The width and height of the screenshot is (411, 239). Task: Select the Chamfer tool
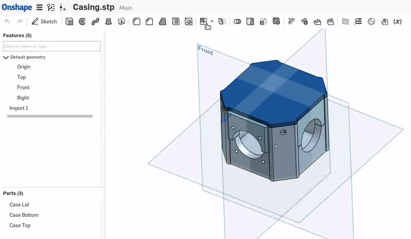click(x=149, y=21)
